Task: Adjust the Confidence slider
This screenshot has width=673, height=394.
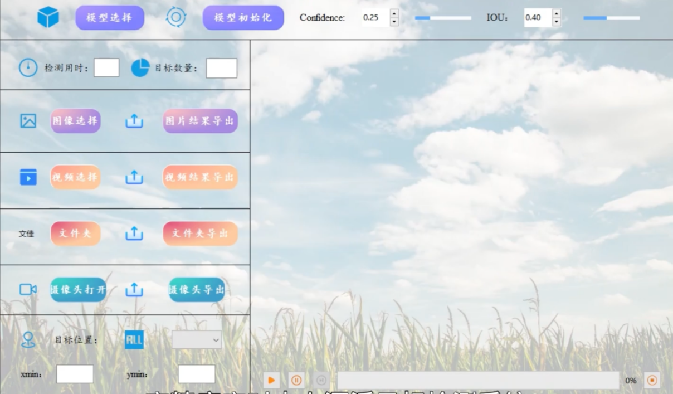Action: [443, 18]
